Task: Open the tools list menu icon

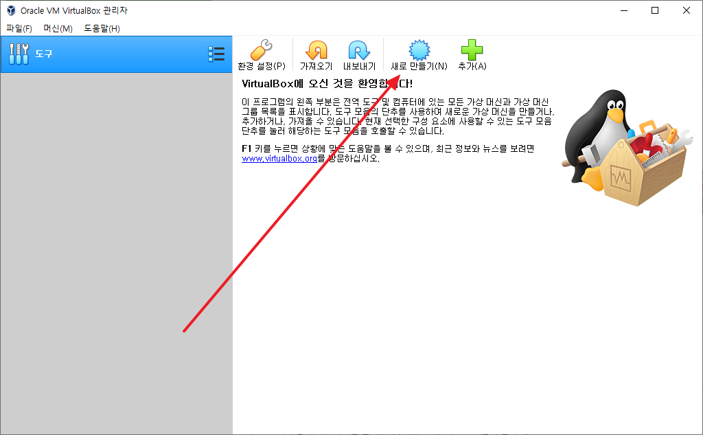Action: tap(216, 54)
